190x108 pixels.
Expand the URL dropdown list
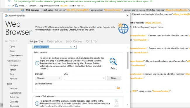point(103,78)
